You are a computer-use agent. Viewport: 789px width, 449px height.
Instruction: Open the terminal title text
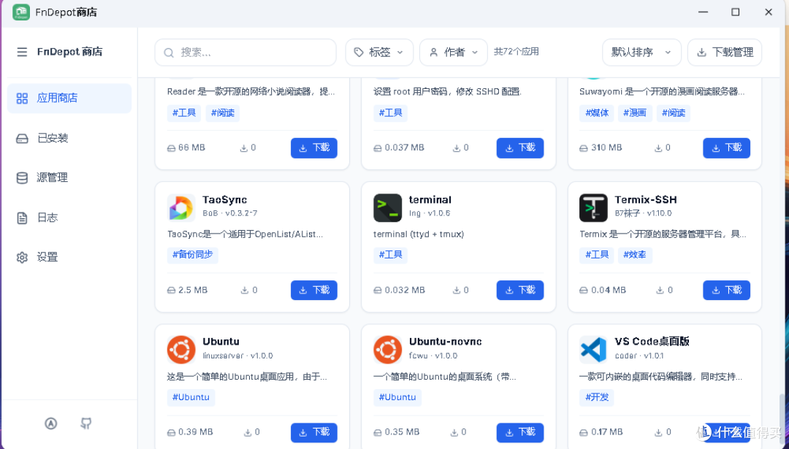click(430, 200)
